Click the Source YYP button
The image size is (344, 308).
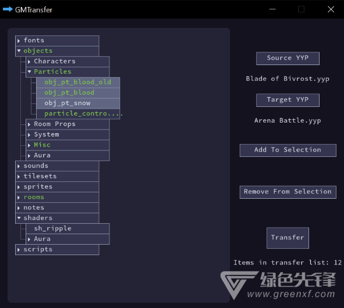pyautogui.click(x=288, y=58)
